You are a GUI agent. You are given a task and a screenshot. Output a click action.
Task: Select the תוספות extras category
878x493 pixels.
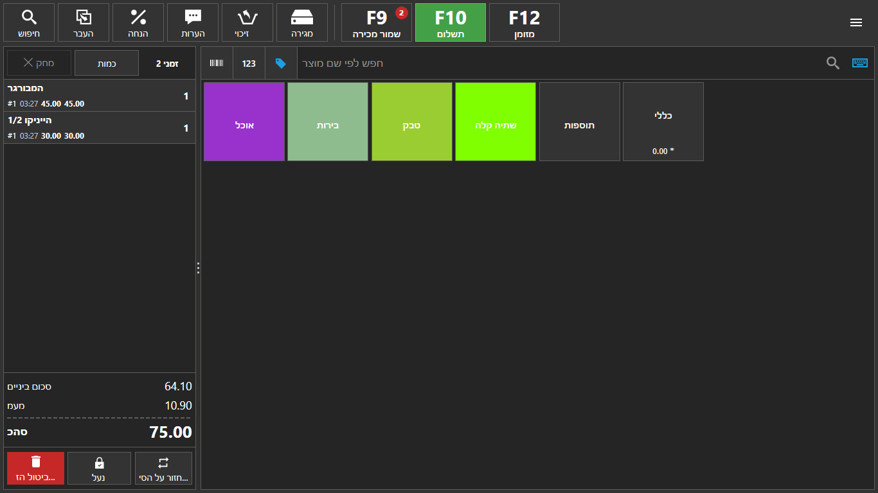(x=579, y=121)
